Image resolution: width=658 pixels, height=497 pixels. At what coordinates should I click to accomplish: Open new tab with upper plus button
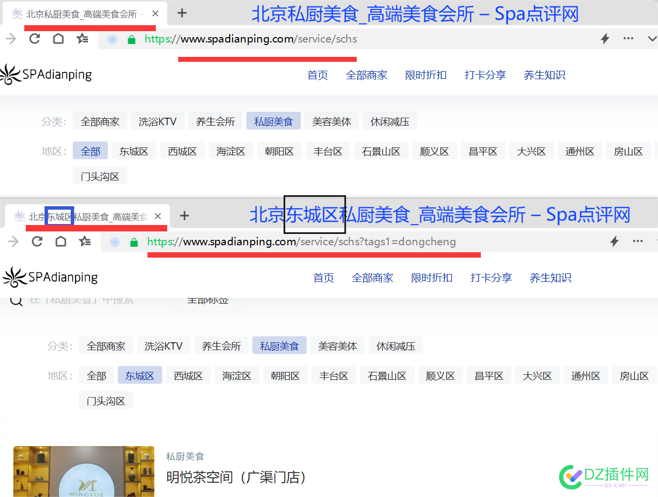182,13
